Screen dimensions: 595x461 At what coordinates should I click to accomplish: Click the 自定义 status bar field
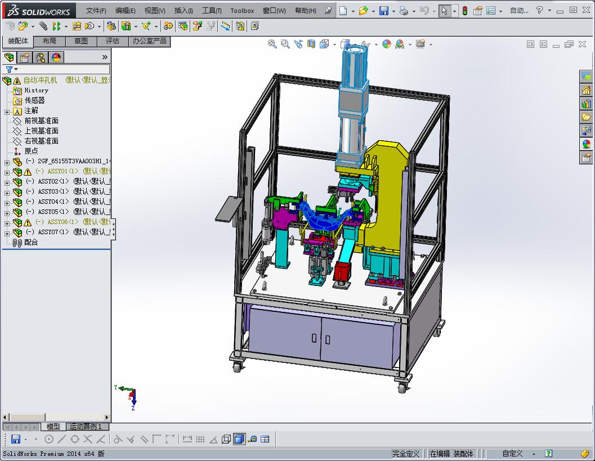click(512, 454)
